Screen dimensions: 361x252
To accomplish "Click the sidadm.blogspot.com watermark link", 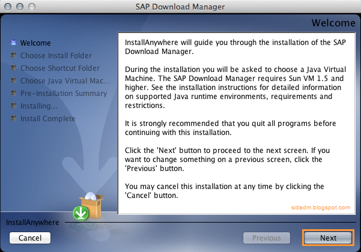I will [321, 208].
